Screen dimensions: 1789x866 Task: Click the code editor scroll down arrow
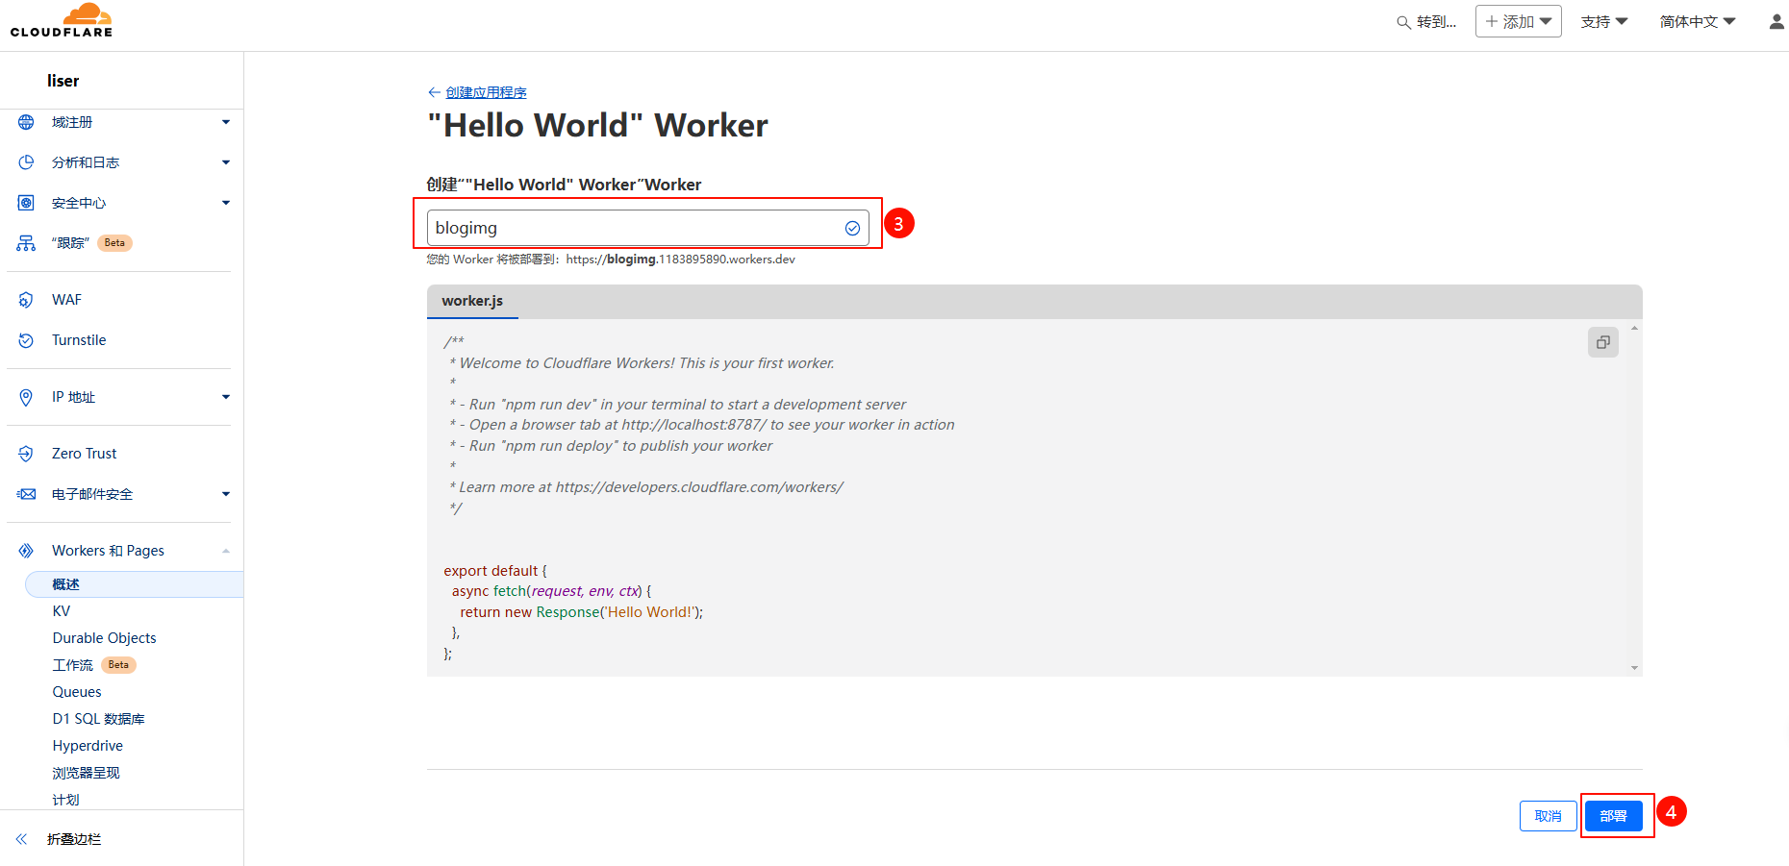1634,667
